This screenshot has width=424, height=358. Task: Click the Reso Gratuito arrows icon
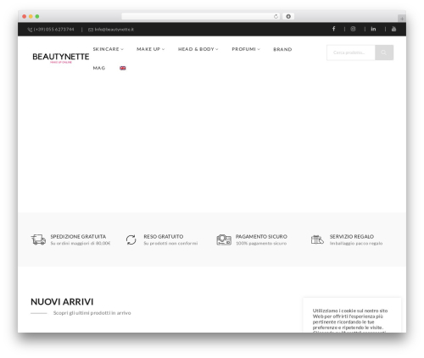[x=131, y=240]
